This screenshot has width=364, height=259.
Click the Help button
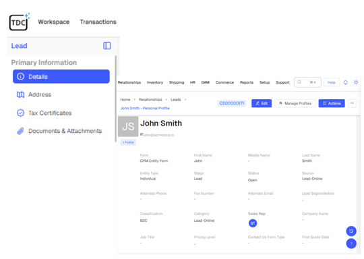point(331,82)
